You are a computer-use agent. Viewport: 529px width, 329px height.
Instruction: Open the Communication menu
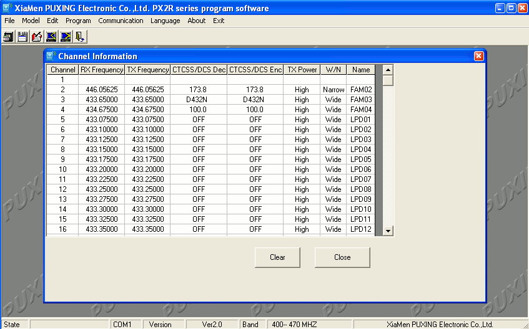[x=121, y=21]
